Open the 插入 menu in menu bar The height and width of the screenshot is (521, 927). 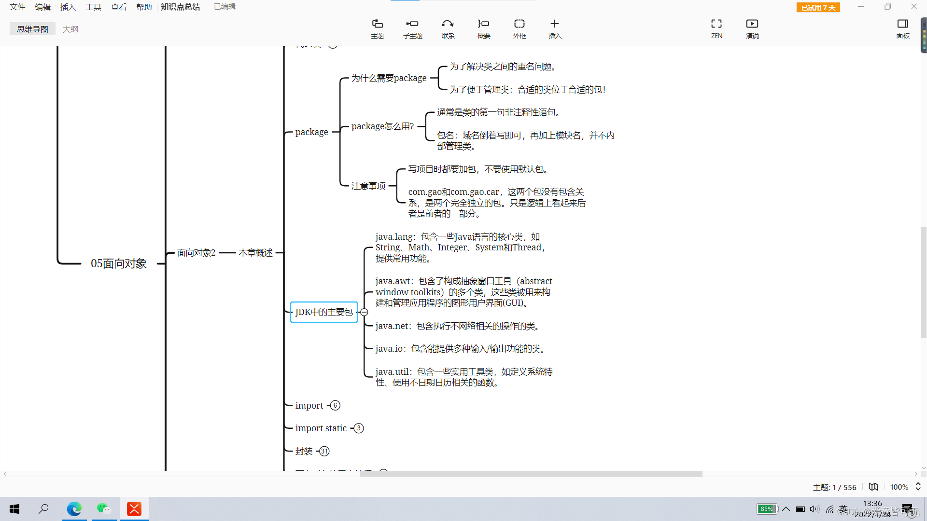click(68, 7)
